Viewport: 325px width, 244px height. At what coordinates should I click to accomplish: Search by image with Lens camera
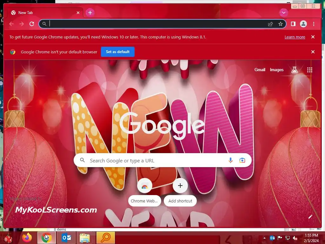pos(242,160)
